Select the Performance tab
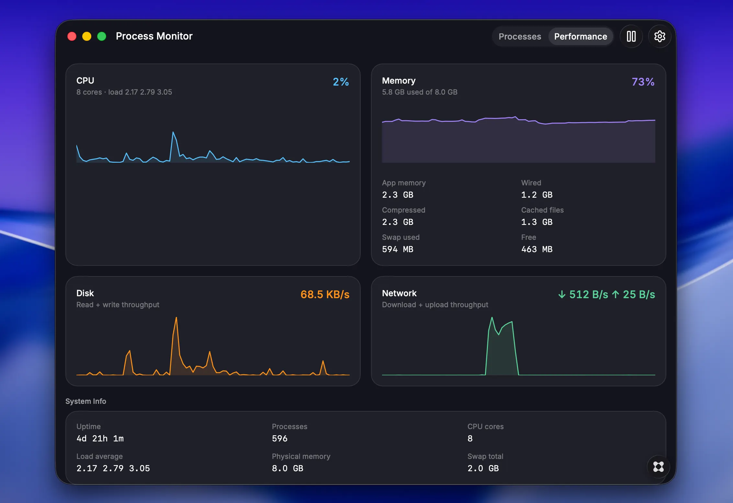Screen dimensions: 733x503 click(581, 36)
